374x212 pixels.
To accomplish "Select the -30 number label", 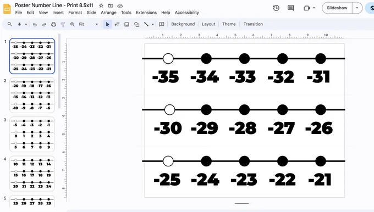I will pyautogui.click(x=168, y=128).
